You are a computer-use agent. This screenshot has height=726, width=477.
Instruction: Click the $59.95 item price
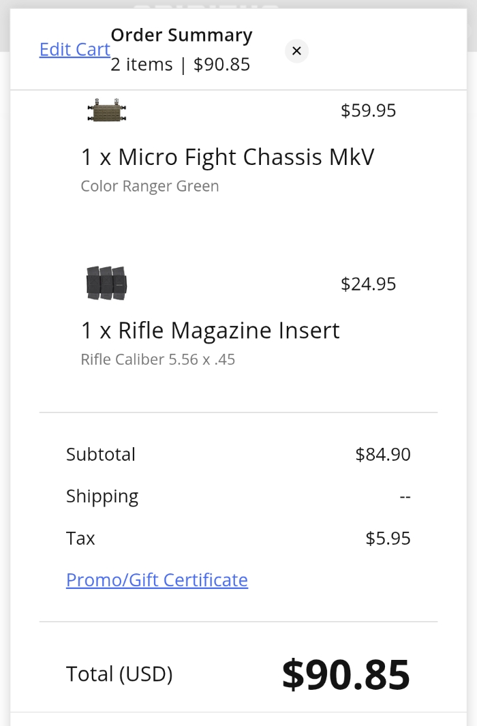[x=368, y=110]
